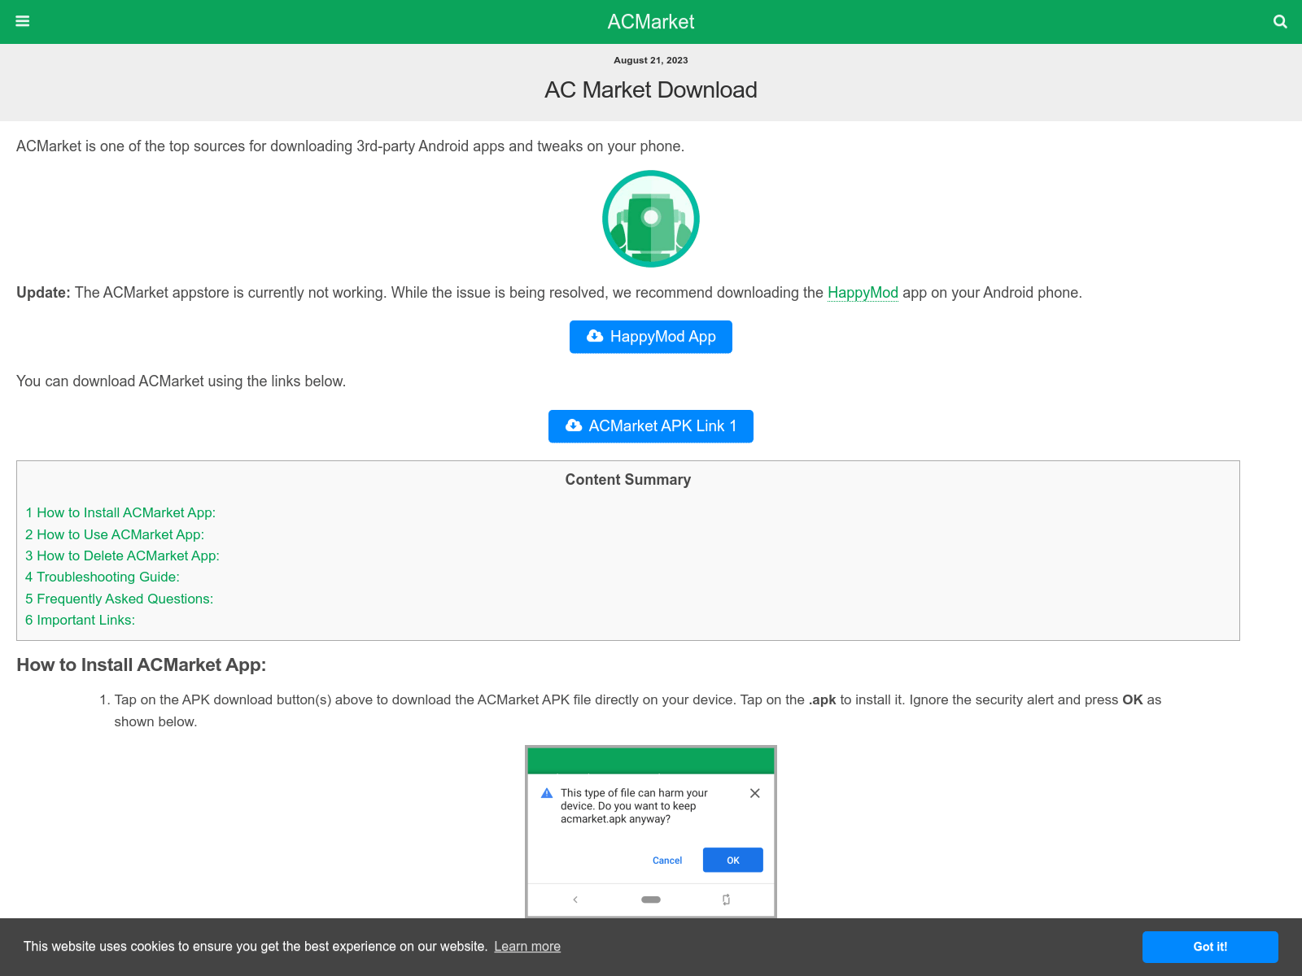Jump to How to Use ACMarket App
This screenshot has height=976, width=1302.
[115, 534]
